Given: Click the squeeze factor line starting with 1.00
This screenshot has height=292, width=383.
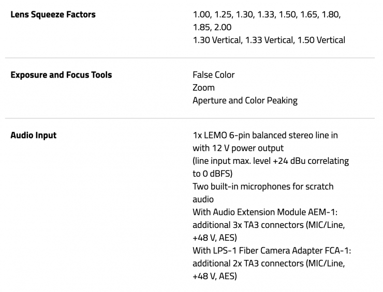Looking at the screenshot, I should [x=267, y=14].
